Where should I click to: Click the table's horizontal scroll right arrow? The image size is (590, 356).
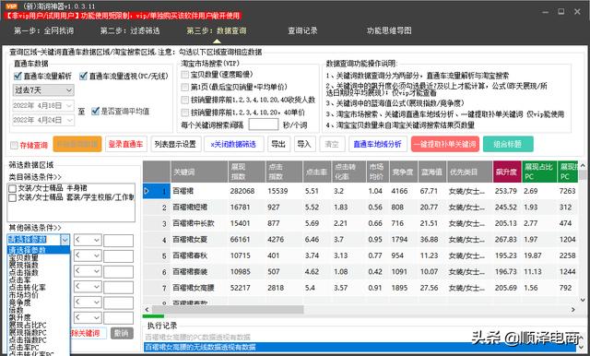573,310
